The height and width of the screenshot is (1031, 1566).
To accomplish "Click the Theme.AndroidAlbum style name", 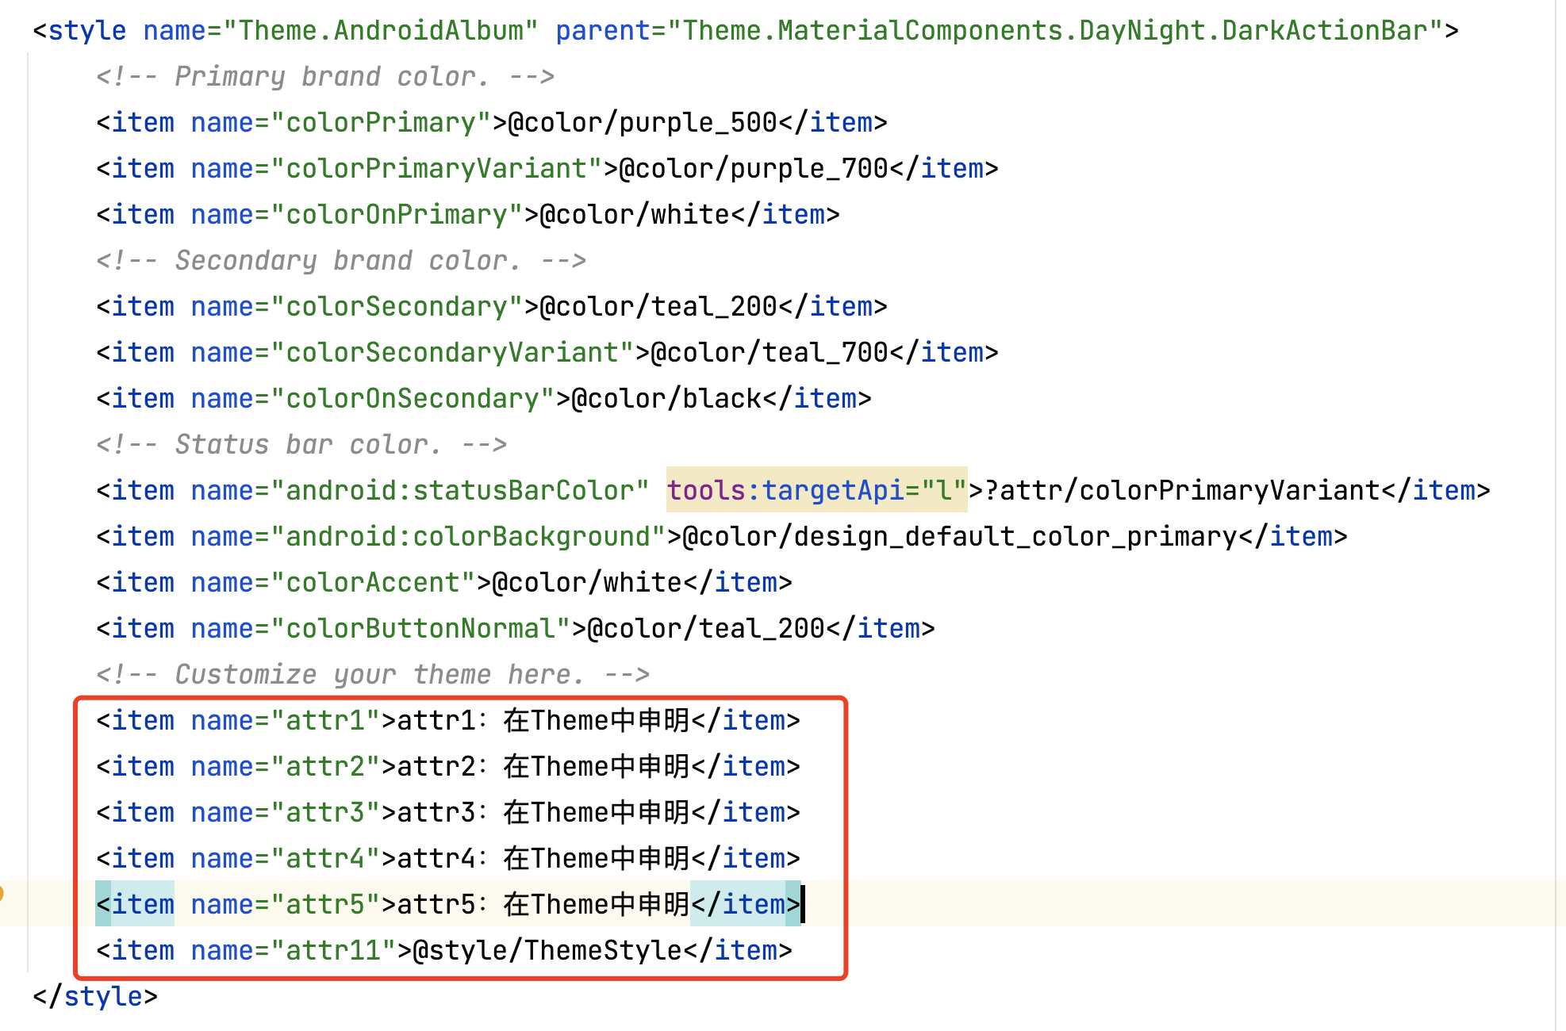I will pos(381,31).
